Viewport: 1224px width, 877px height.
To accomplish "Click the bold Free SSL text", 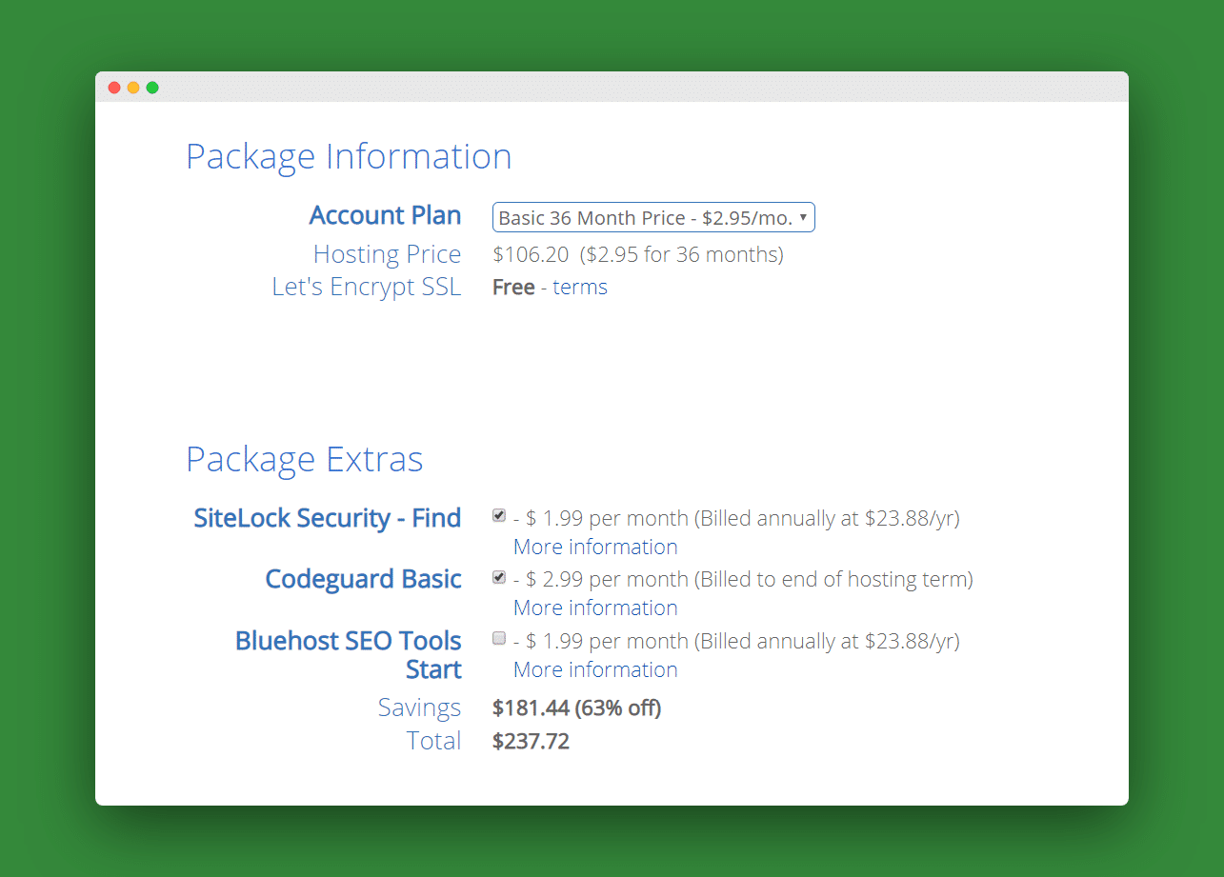I will coord(513,288).
